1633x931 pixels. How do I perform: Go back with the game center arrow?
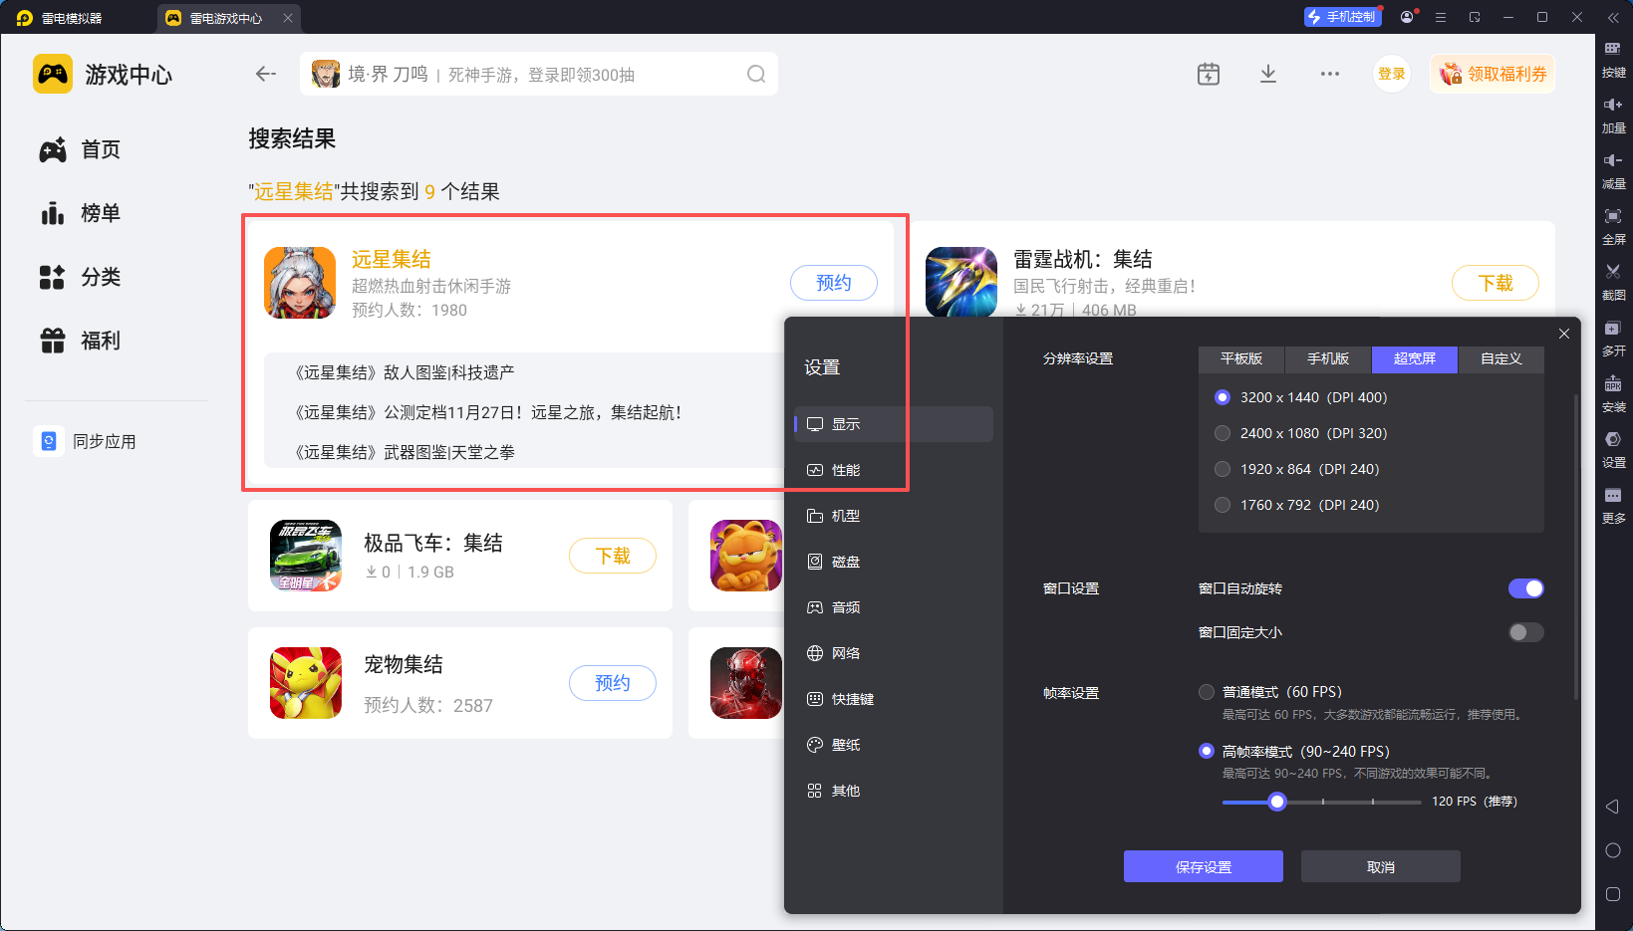[x=265, y=74]
